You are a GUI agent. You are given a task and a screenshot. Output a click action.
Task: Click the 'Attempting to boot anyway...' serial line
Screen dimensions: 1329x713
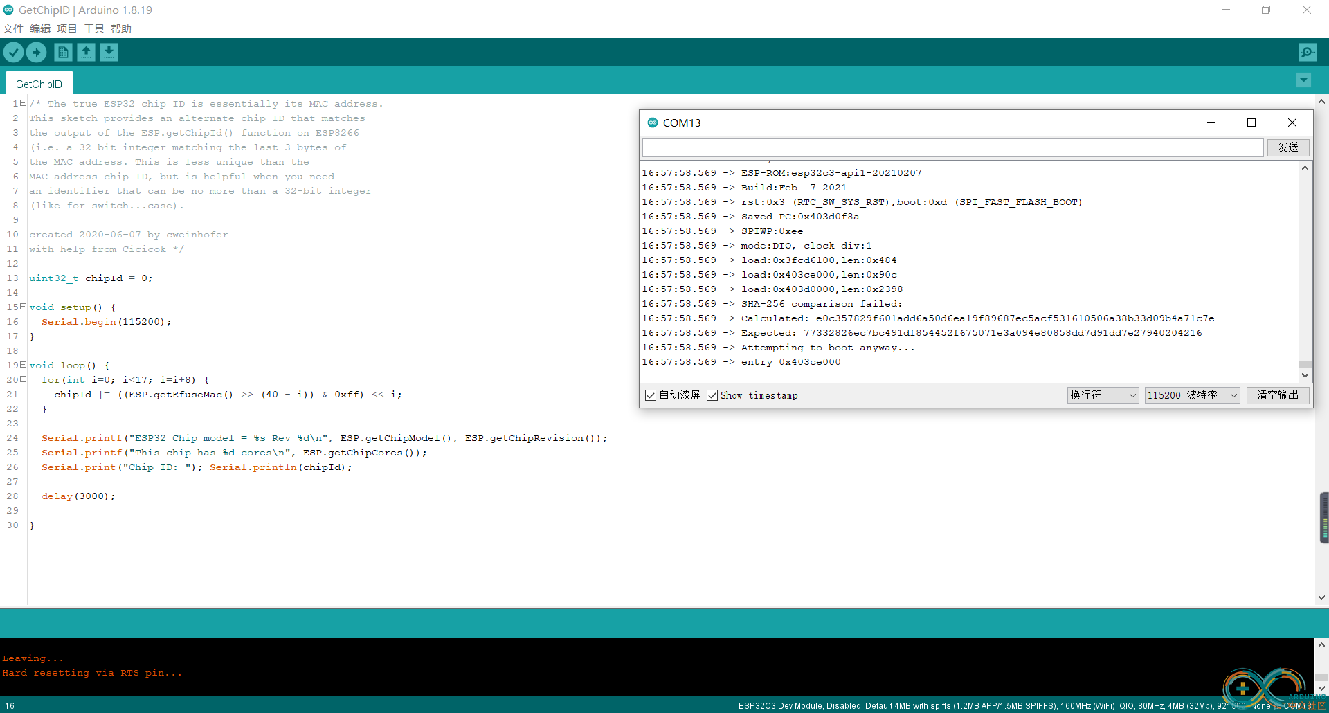click(828, 348)
